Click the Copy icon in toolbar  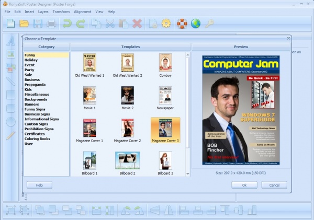click(96, 24)
